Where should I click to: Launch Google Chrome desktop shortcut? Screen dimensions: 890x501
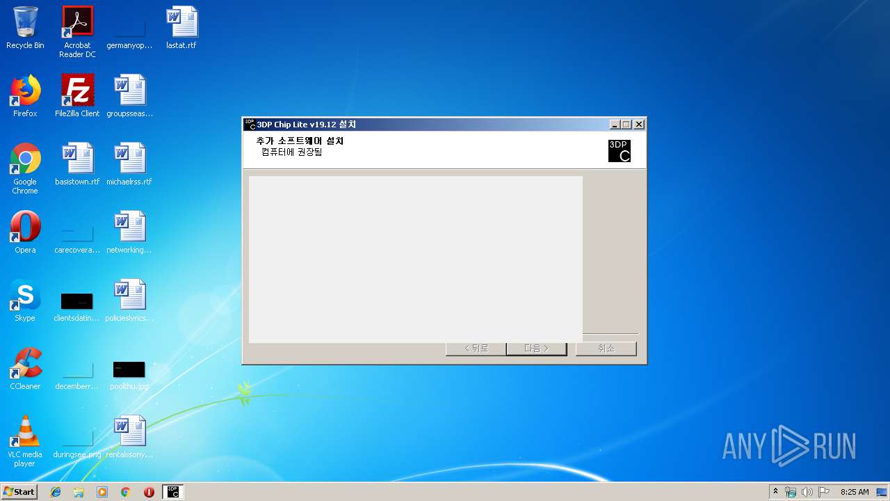[25, 169]
